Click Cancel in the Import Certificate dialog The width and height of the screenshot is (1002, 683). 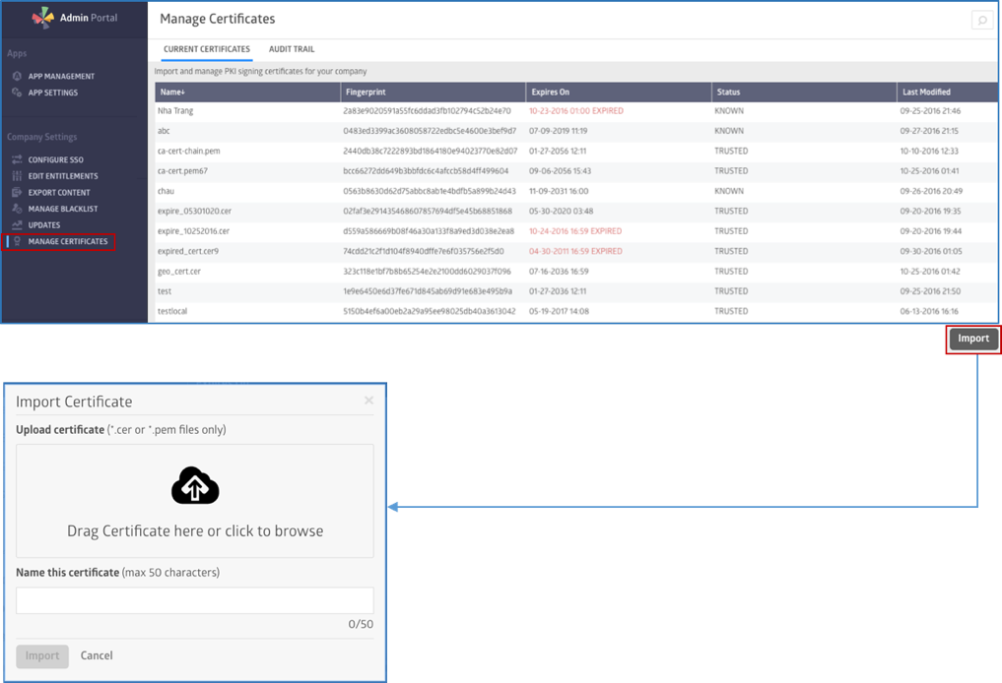97,655
